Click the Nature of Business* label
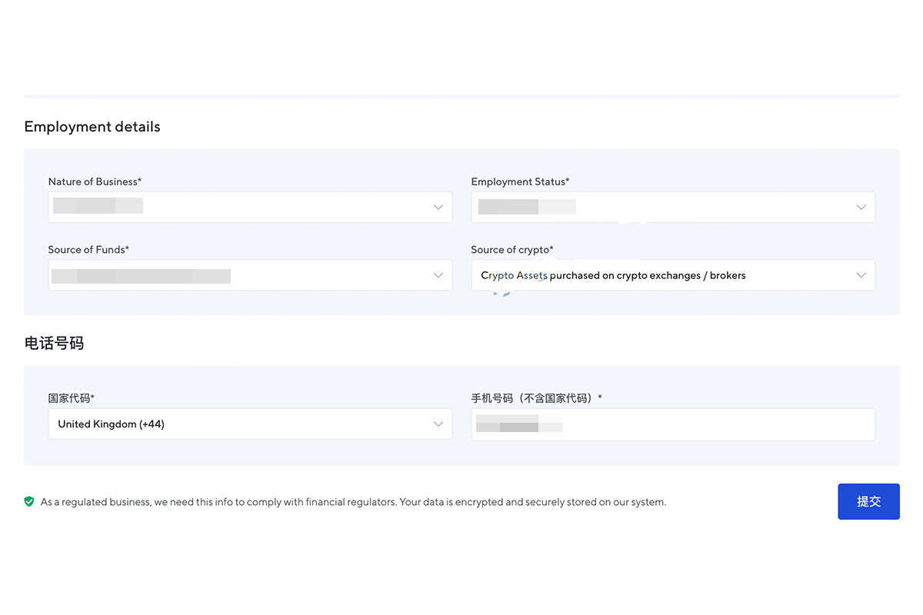Screen dimensions: 923x615 pyautogui.click(x=95, y=181)
